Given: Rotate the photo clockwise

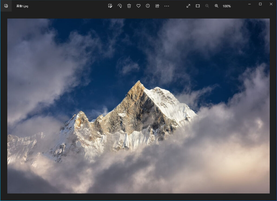Looking at the screenshot, I should click(x=120, y=6).
